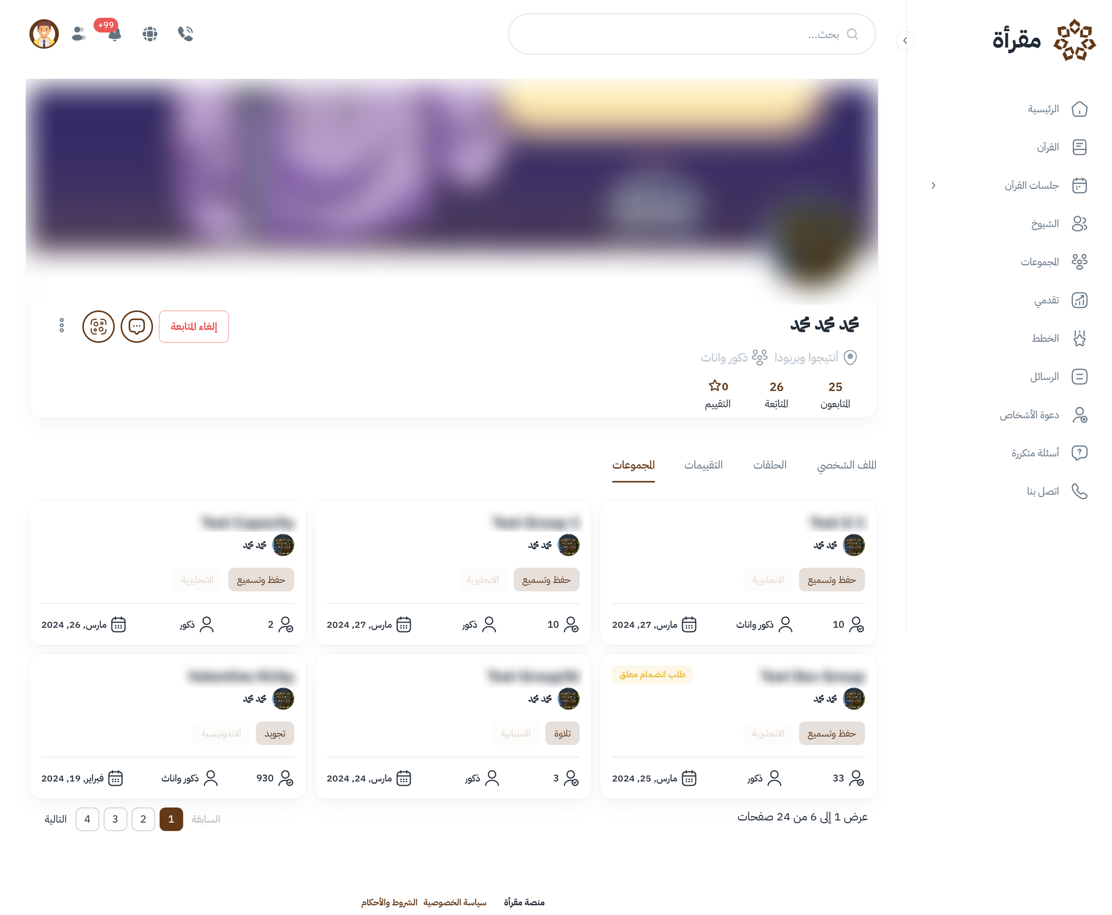Switch to the الحلقات tab
Viewport: 1112px width, 915px height.
(x=770, y=465)
